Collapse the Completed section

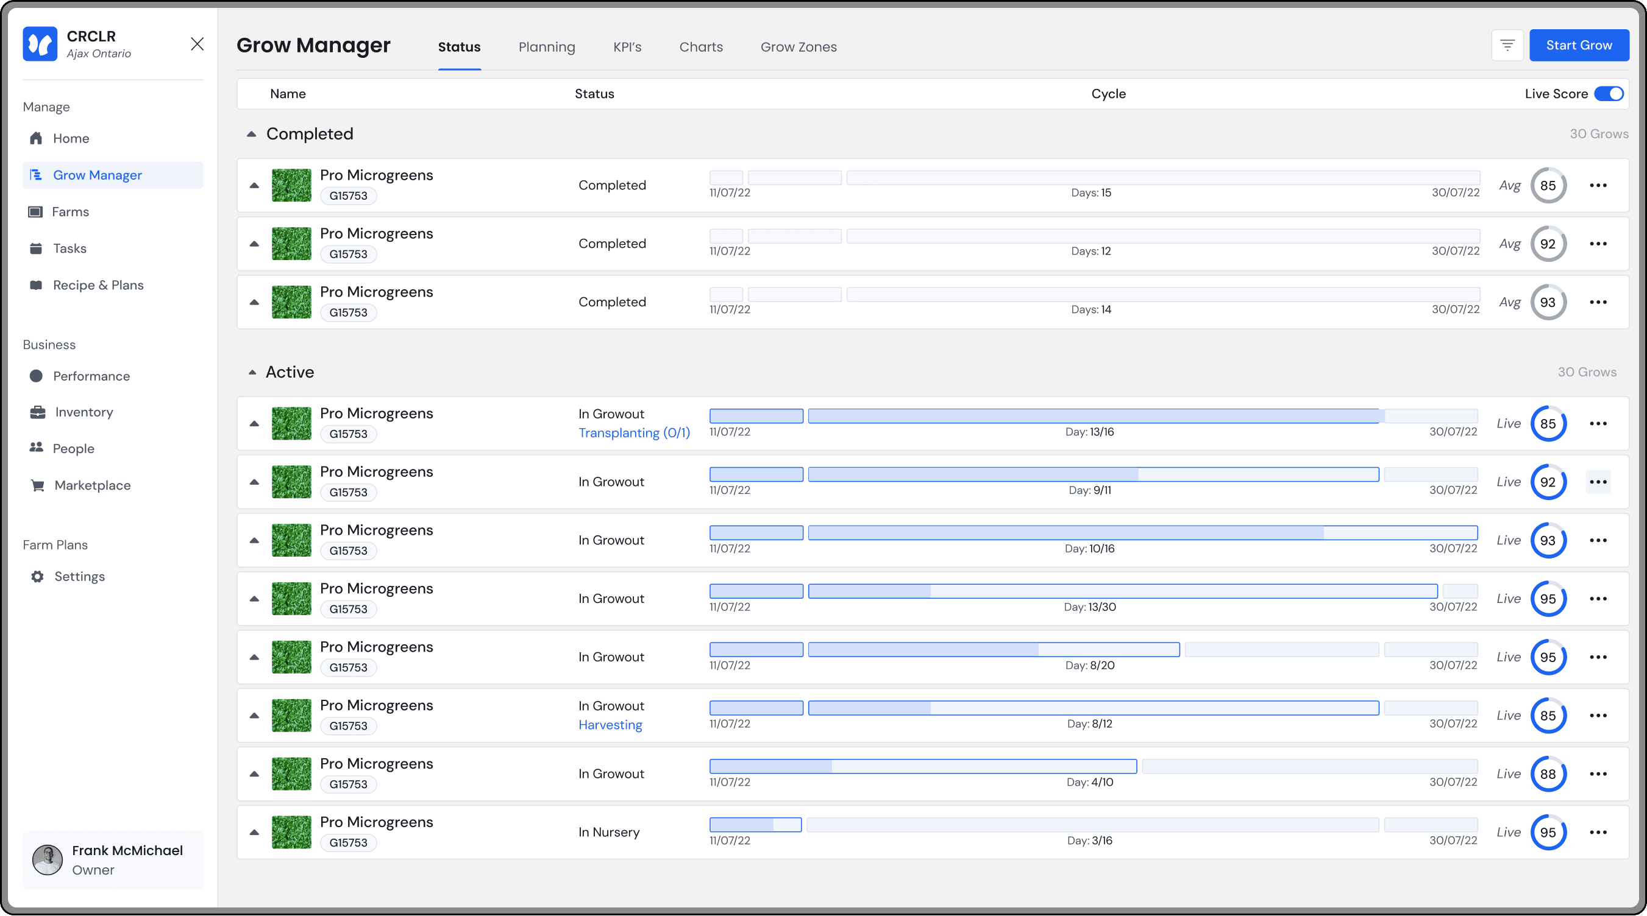(251, 134)
